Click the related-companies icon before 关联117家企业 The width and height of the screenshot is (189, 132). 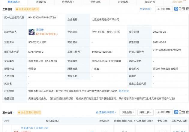tap(37, 34)
